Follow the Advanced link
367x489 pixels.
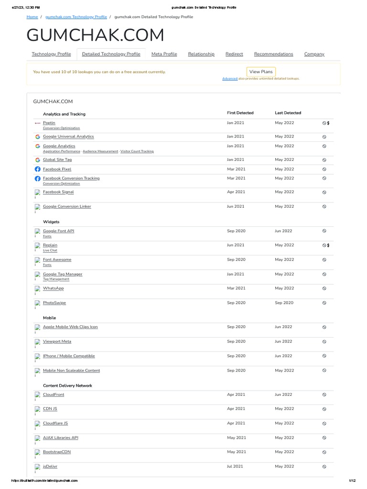tap(230, 78)
